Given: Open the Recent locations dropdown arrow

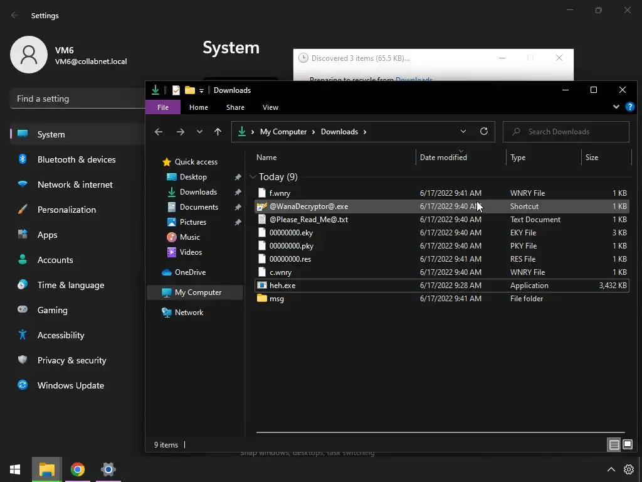Looking at the screenshot, I should tap(199, 132).
